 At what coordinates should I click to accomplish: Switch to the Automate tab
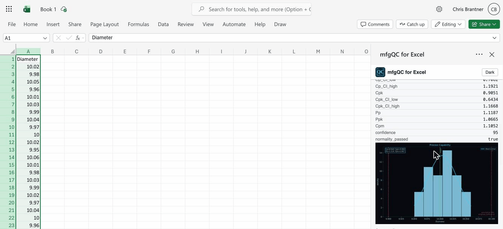click(234, 24)
